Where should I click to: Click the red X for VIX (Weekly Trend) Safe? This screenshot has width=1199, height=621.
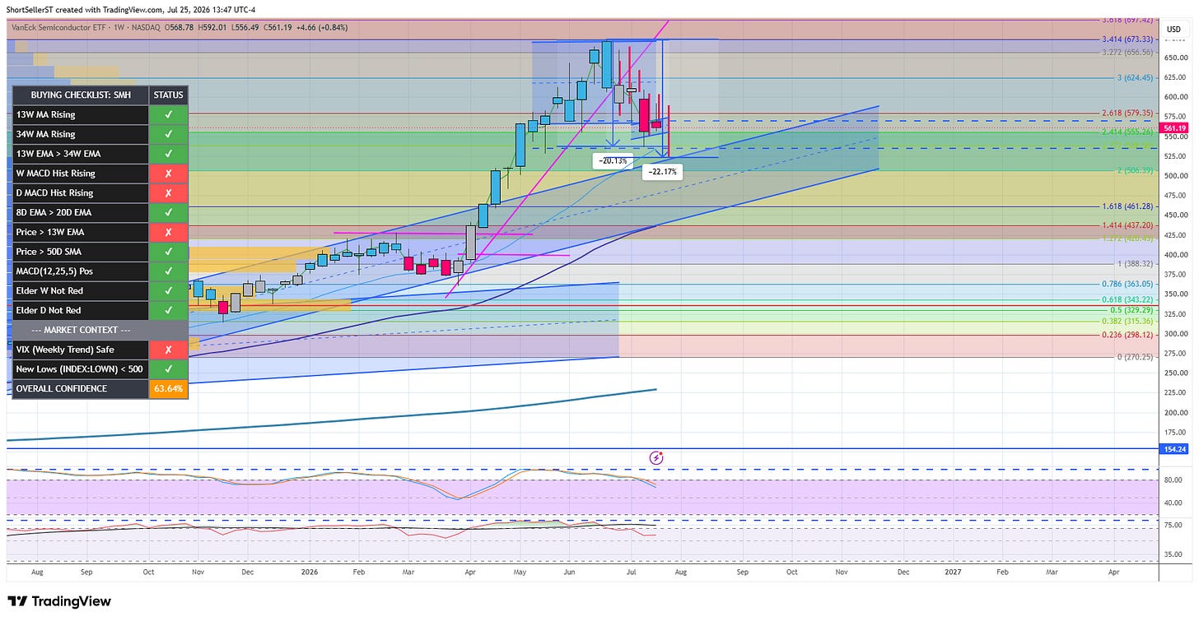point(169,350)
